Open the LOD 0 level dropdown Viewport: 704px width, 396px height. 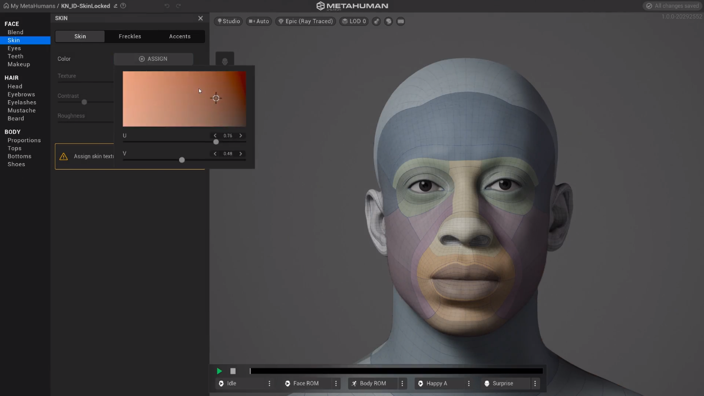tap(354, 21)
